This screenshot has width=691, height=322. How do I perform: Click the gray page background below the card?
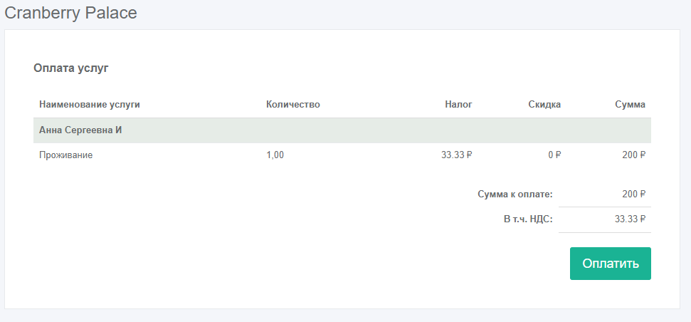tap(345, 316)
